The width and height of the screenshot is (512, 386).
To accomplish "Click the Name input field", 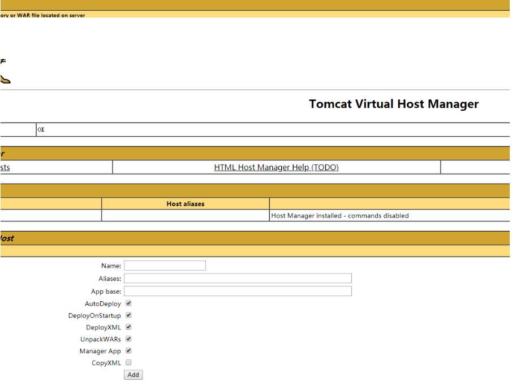I will tap(165, 266).
